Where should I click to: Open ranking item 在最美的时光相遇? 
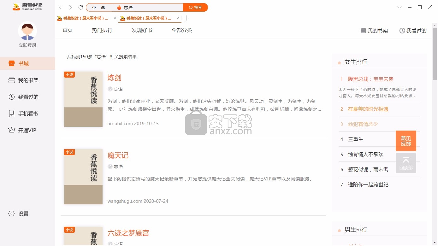(368, 109)
